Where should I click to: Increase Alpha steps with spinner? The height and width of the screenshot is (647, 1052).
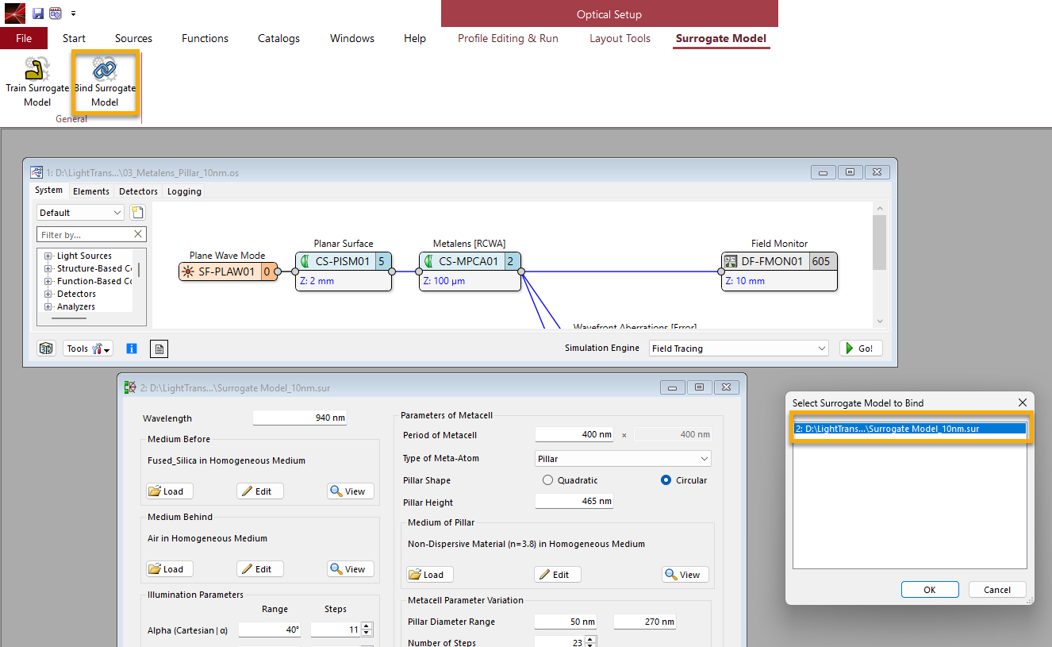click(367, 626)
